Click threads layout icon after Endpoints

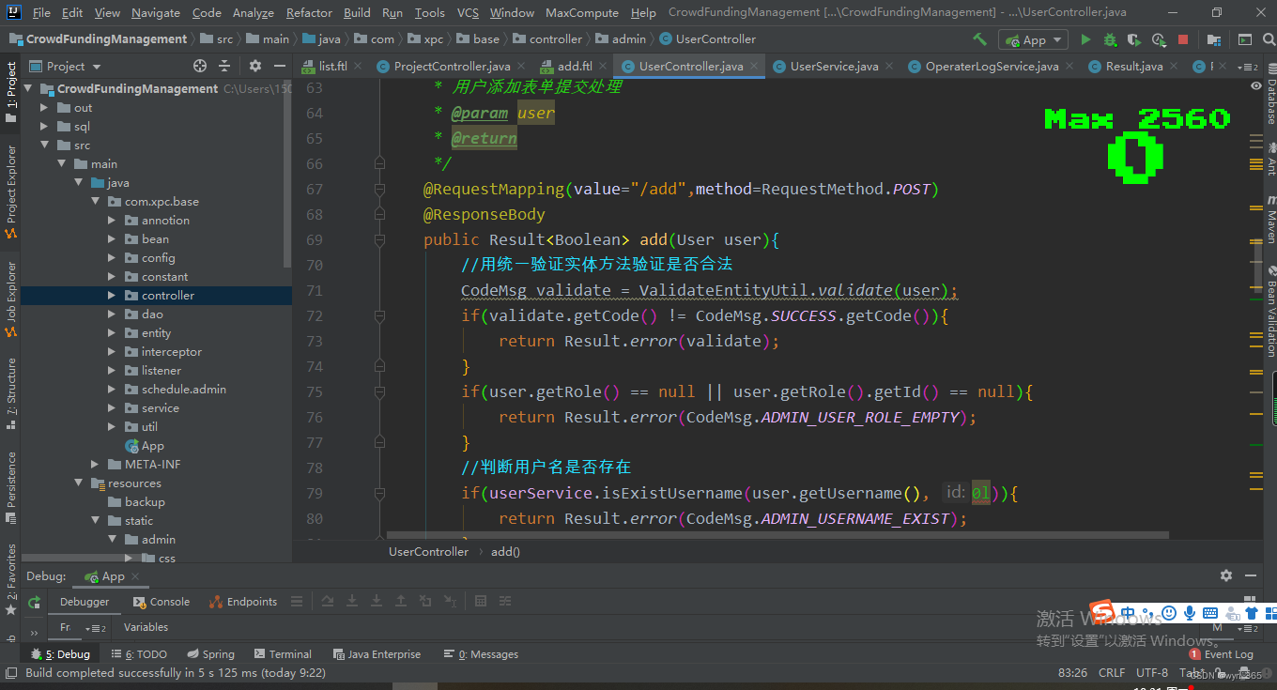pyautogui.click(x=297, y=602)
